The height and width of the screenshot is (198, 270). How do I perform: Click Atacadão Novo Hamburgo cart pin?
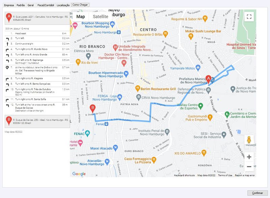point(107,162)
